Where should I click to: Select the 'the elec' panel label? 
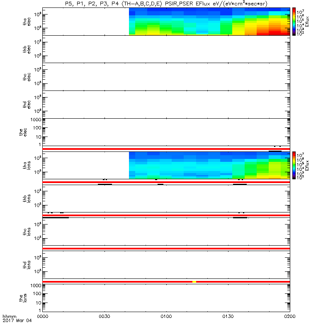(x=23, y=132)
